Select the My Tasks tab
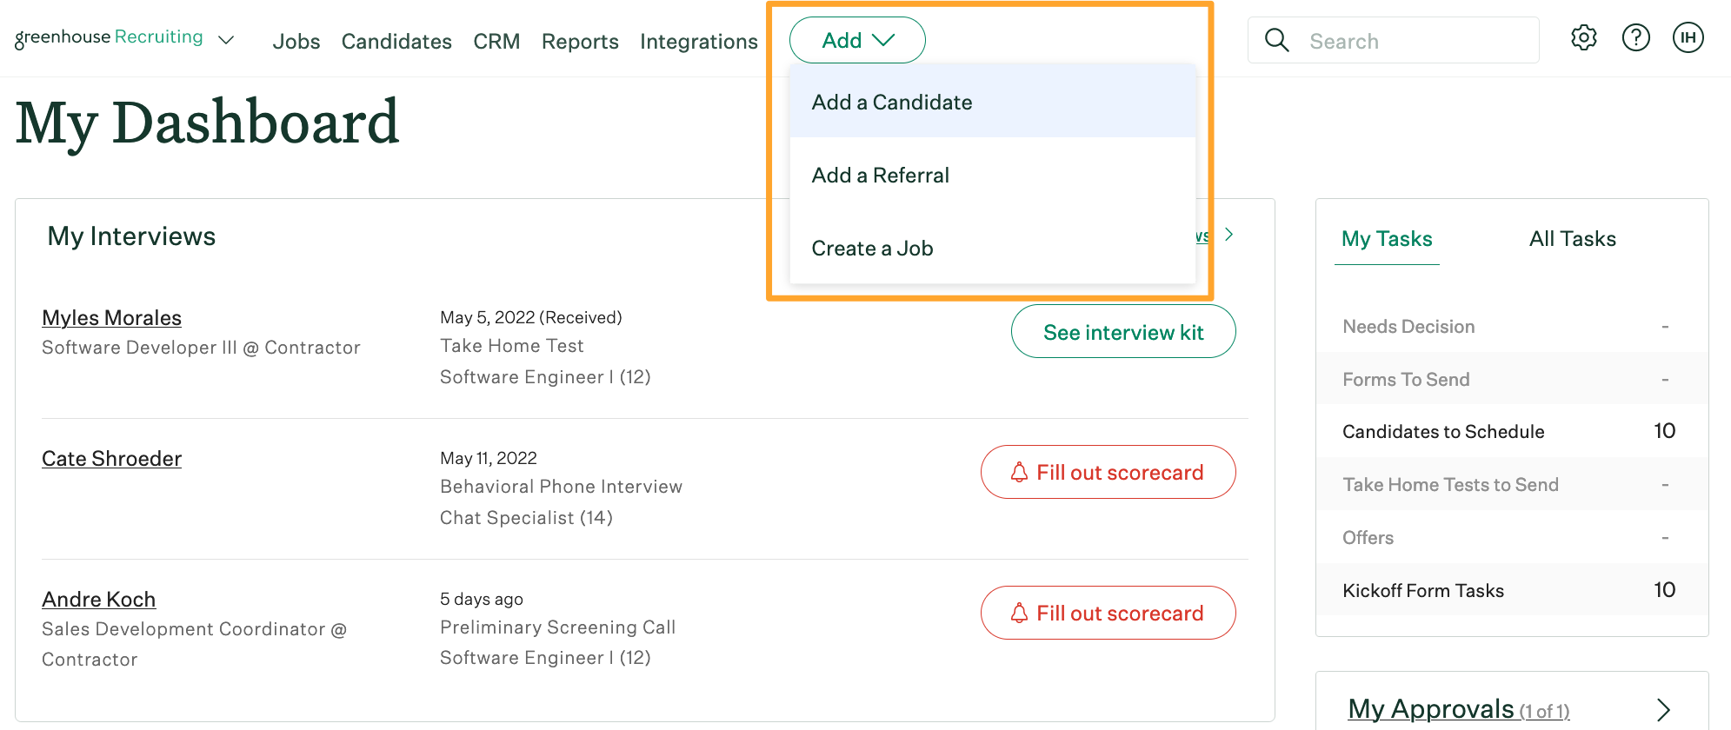Screen dimensions: 1731x730 tap(1387, 239)
